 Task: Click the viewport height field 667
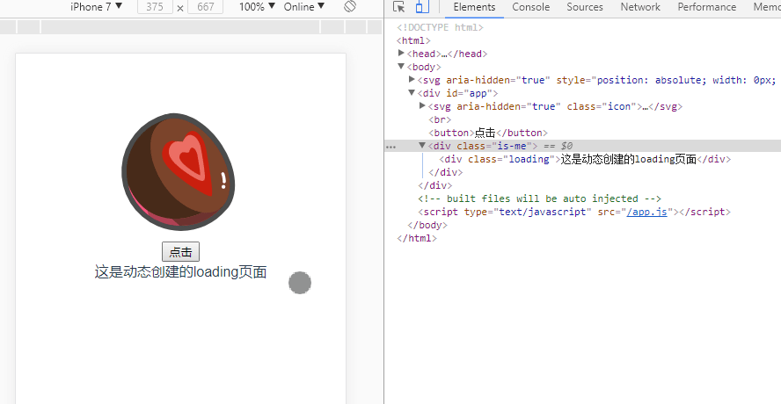(x=205, y=7)
